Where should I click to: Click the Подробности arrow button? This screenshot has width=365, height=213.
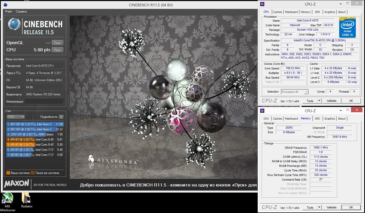pos(61,117)
